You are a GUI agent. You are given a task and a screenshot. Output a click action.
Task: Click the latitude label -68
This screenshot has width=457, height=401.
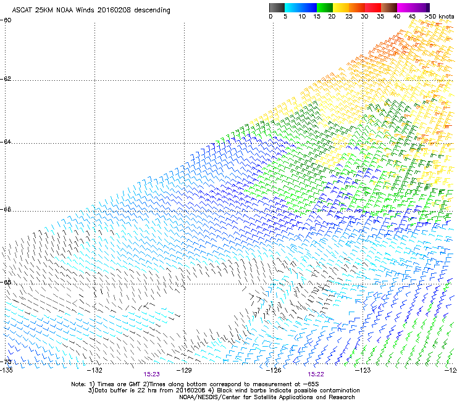(x=6, y=282)
